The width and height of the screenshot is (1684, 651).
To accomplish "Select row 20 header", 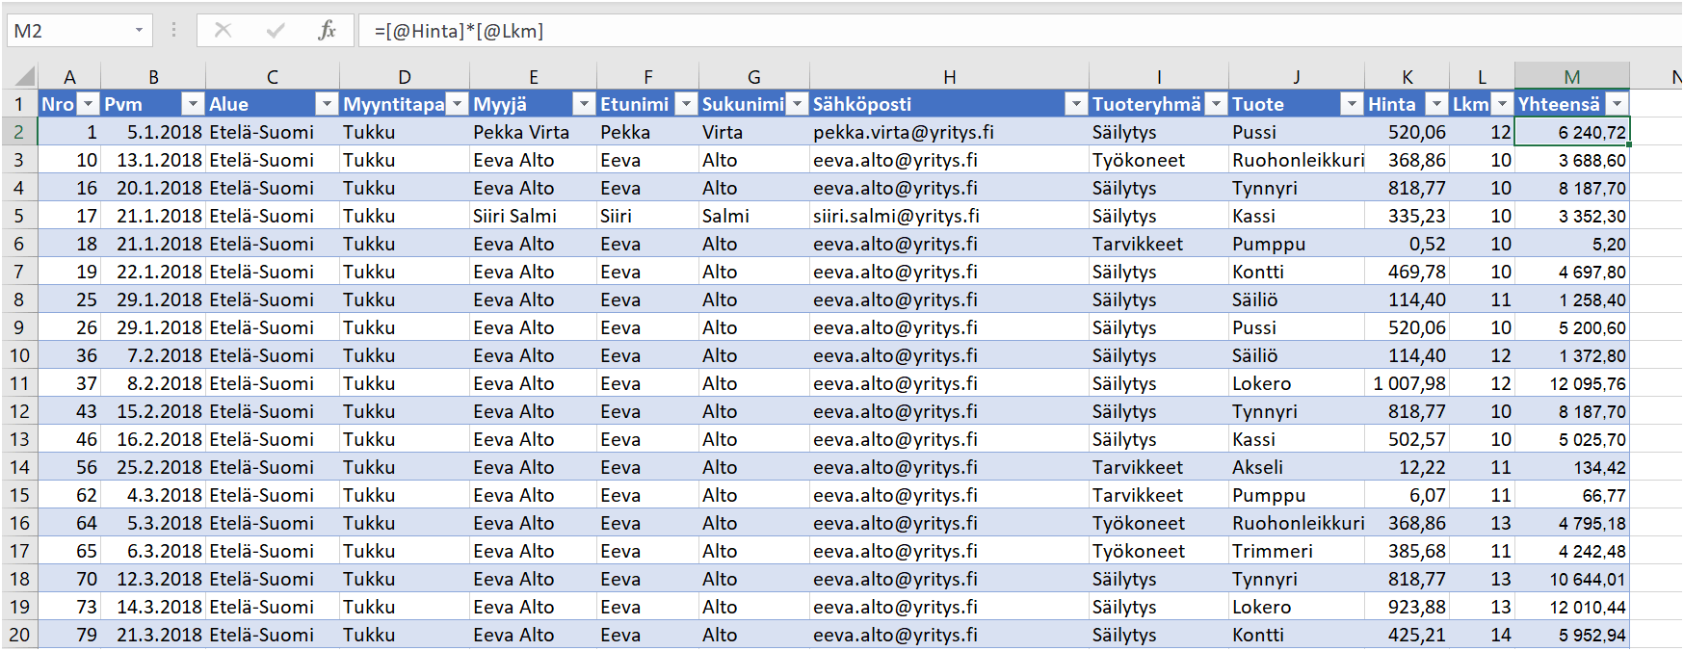I will [19, 635].
